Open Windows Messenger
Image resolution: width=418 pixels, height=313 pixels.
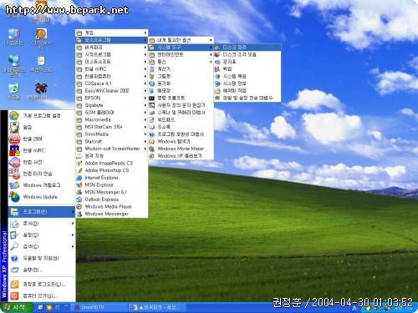(112, 214)
